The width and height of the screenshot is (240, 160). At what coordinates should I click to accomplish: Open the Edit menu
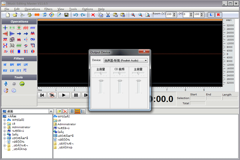coord(17,9)
